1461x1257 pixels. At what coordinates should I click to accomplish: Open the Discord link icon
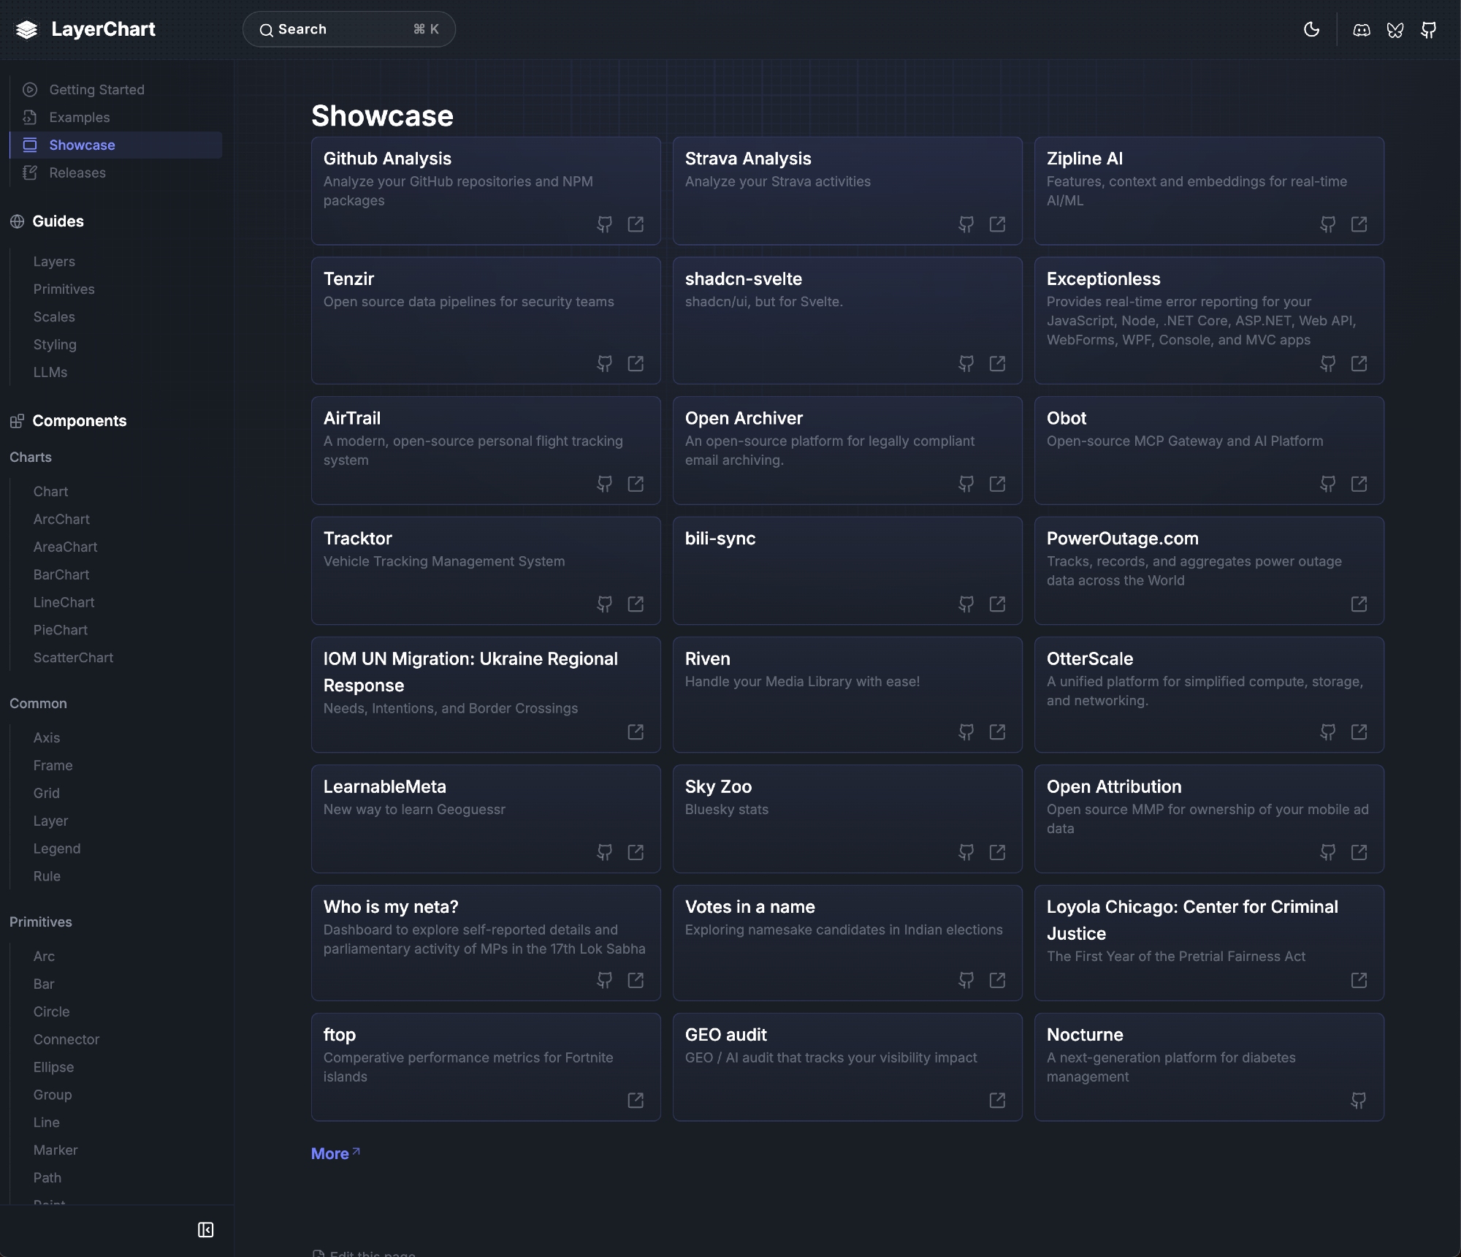tap(1362, 30)
